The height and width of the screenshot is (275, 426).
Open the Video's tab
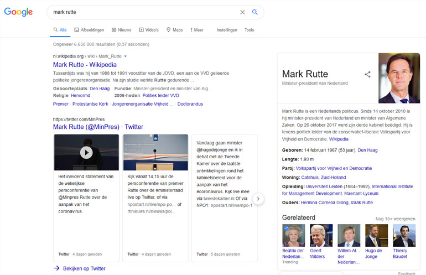149,30
